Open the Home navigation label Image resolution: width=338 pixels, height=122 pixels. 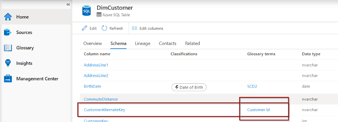pyautogui.click(x=22, y=17)
